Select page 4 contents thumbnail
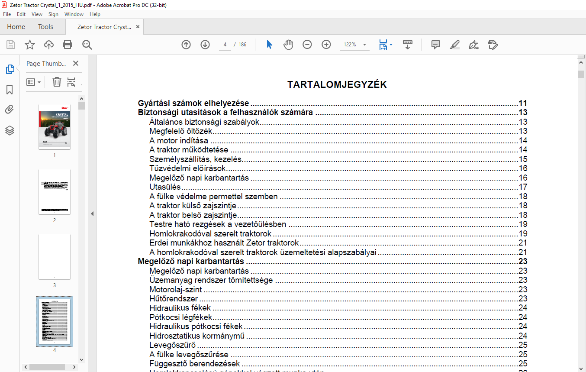The image size is (586, 372). (x=55, y=321)
